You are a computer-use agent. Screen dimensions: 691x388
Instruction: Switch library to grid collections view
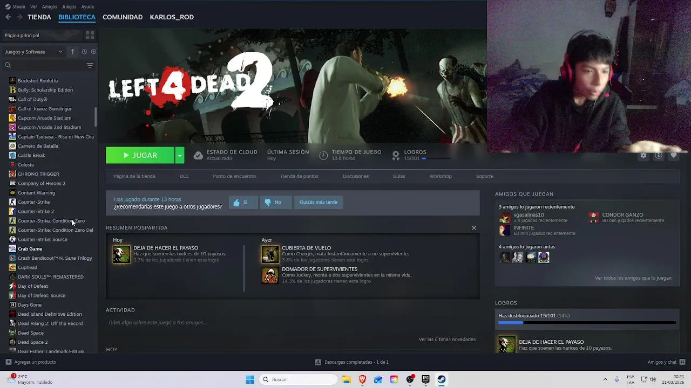[x=90, y=35]
